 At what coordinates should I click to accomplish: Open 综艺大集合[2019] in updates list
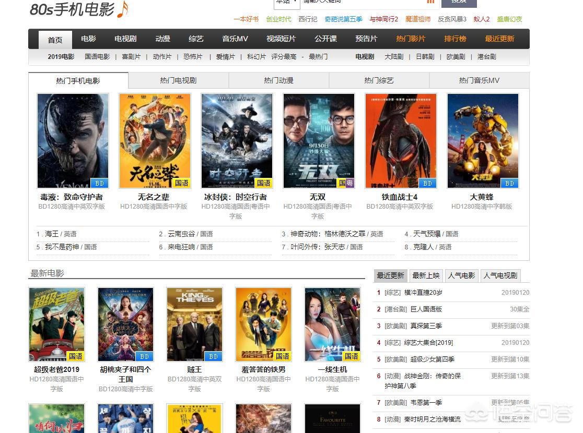pyautogui.click(x=429, y=343)
